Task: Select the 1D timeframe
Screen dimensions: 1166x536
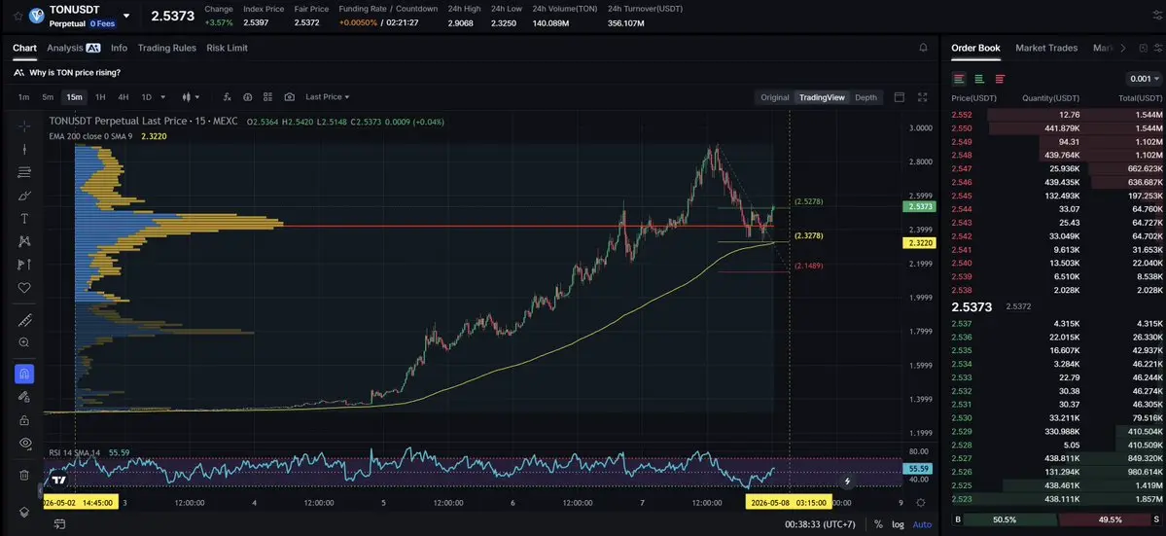Action: (x=147, y=96)
